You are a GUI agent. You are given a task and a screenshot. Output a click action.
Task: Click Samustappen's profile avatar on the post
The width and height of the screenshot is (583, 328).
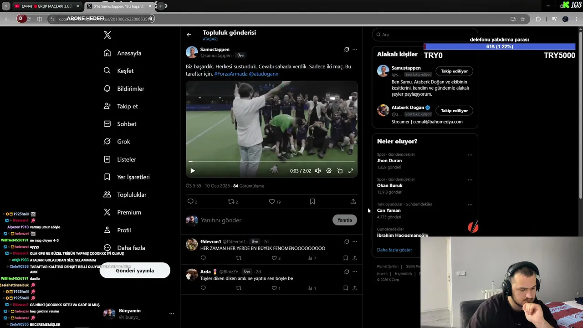[192, 52]
